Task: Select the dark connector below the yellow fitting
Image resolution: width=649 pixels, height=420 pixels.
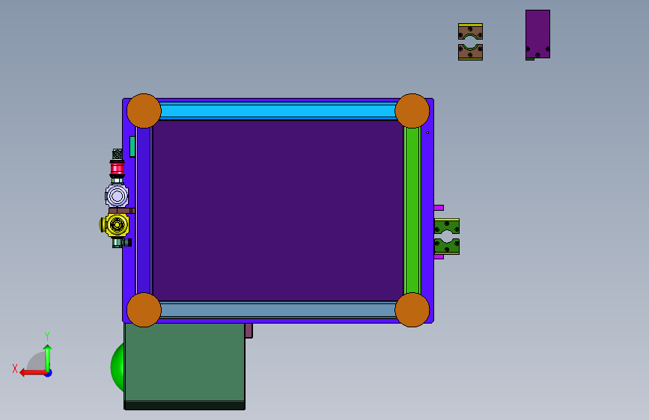Action: (122, 243)
